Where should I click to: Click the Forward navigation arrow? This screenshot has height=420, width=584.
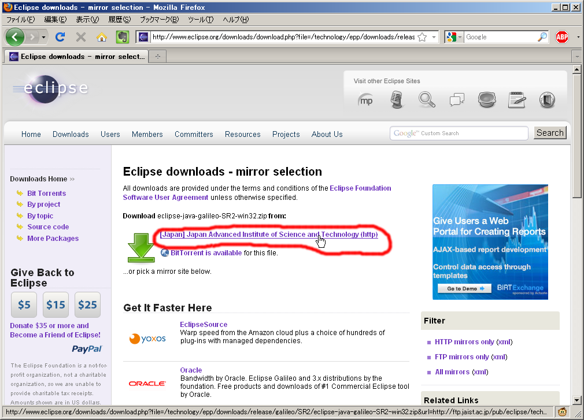tap(32, 37)
